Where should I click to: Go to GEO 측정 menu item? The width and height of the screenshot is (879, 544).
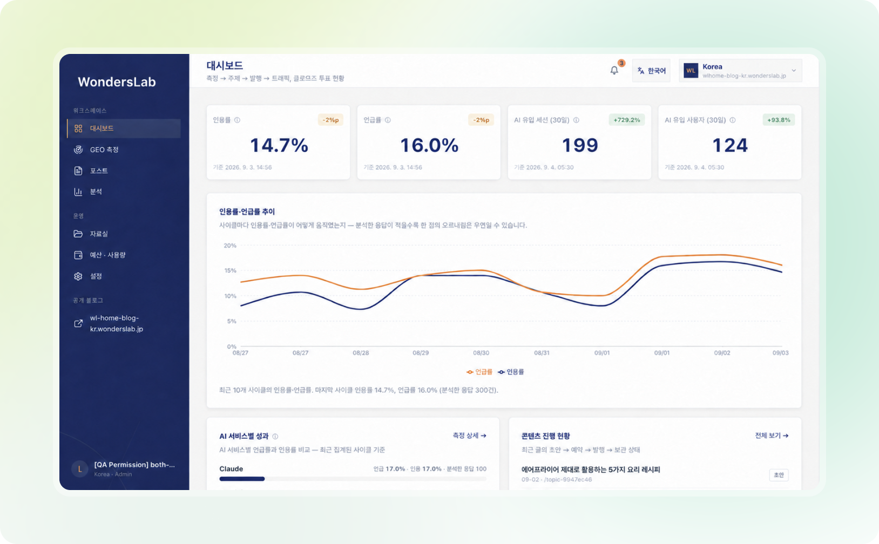coord(124,149)
